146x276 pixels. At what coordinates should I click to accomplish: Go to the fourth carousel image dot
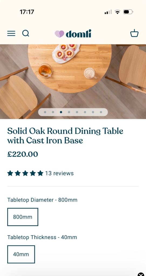click(x=69, y=112)
